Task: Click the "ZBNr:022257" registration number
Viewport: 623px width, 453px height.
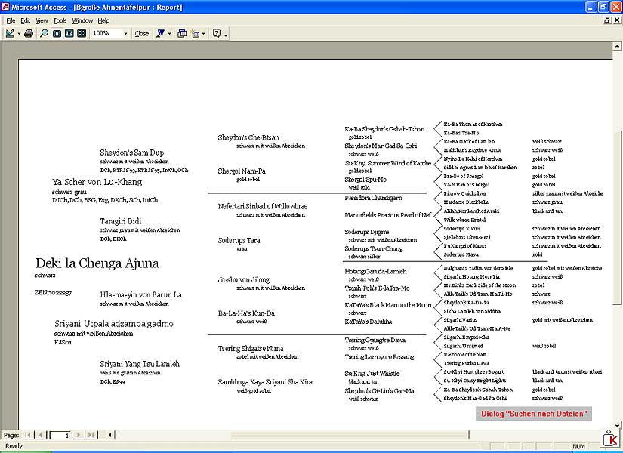Action: [x=54, y=293]
